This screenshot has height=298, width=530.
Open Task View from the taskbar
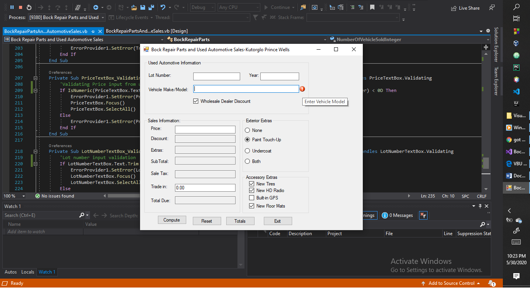coord(516,18)
